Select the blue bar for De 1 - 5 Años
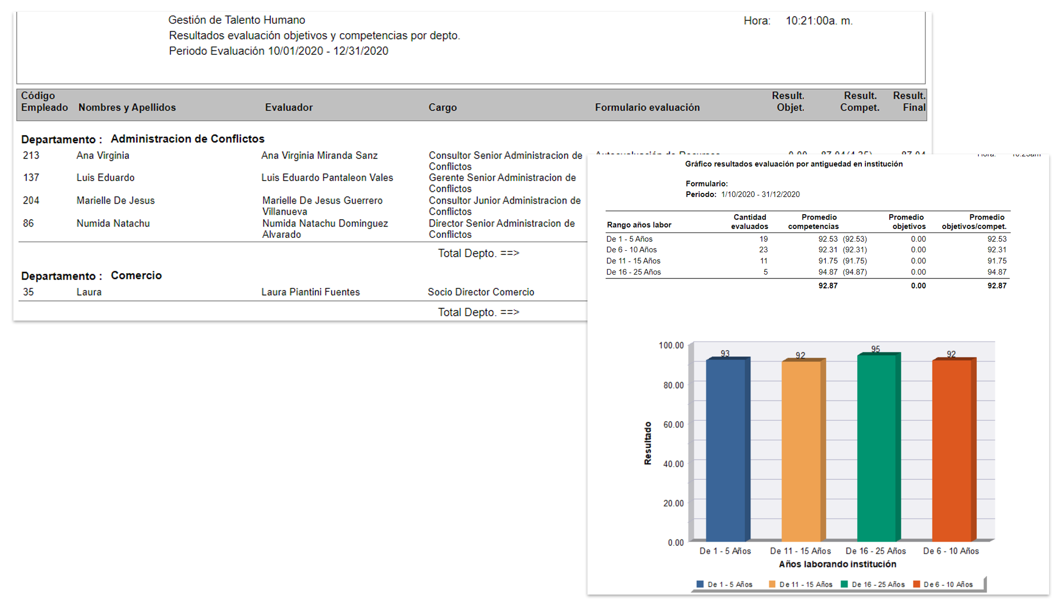This screenshot has height=599, width=1062. tap(727, 449)
